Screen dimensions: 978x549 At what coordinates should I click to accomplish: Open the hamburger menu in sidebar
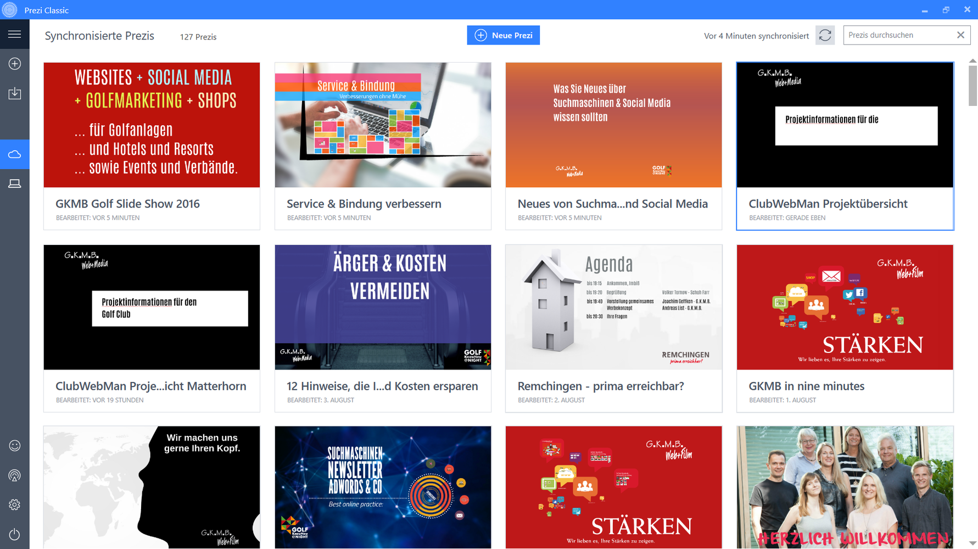pos(15,34)
